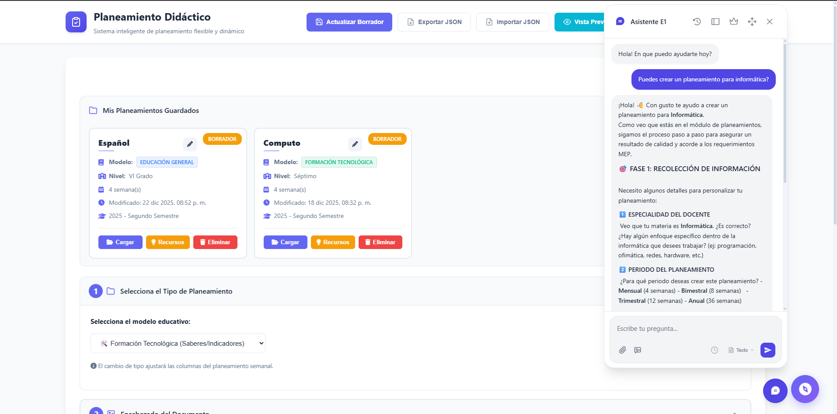Click the crown icon in assistant header
The height and width of the screenshot is (414, 837).
pos(734,21)
